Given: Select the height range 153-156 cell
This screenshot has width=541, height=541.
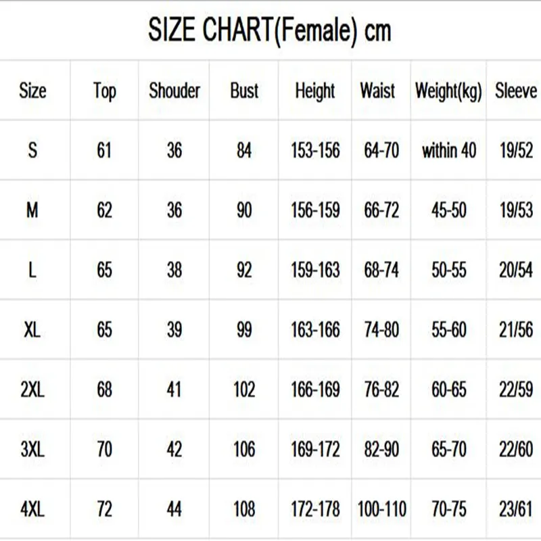Looking at the screenshot, I should click(x=315, y=150).
